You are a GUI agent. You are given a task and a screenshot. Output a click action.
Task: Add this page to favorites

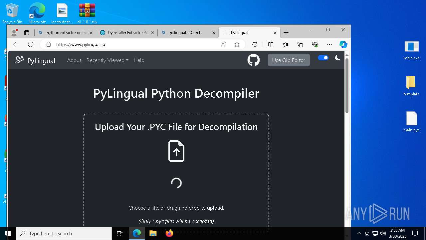(237, 44)
